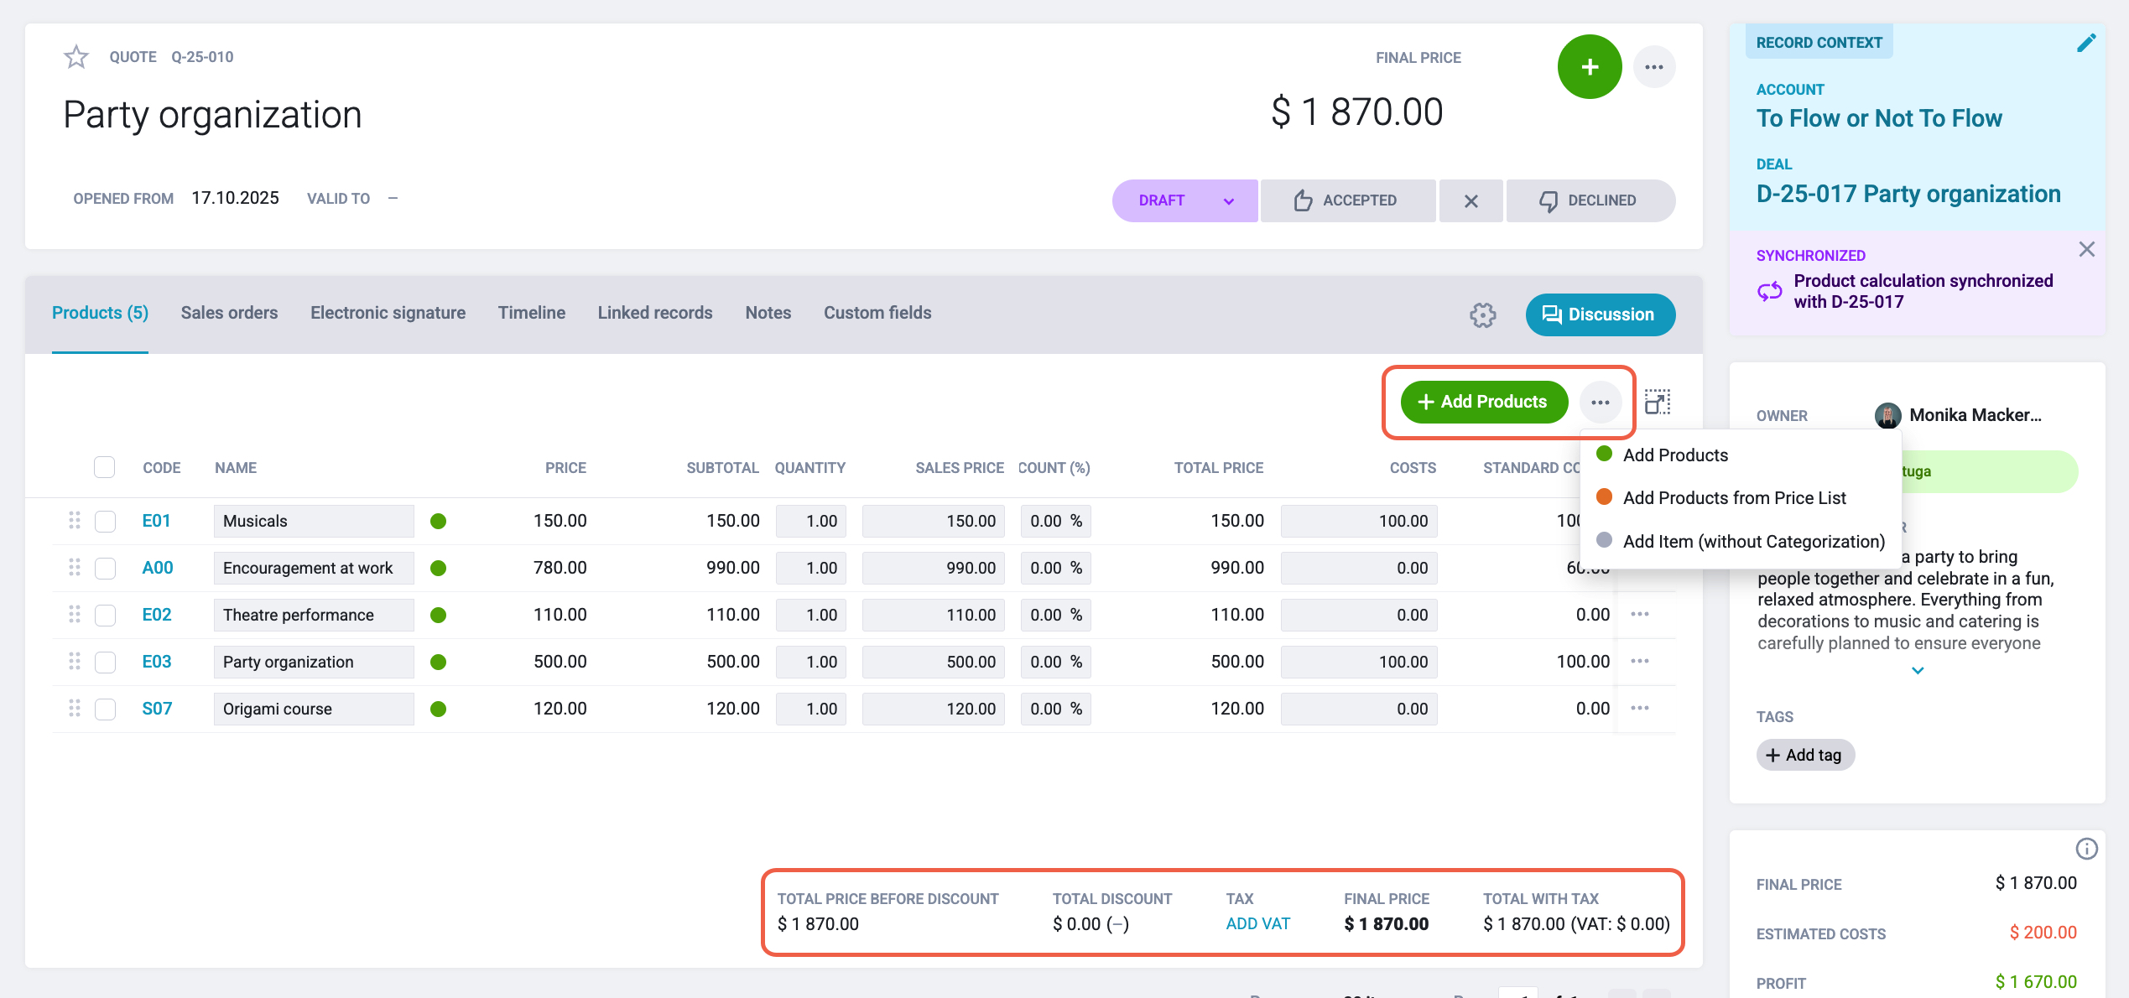Select all products with header checkbox

click(104, 467)
